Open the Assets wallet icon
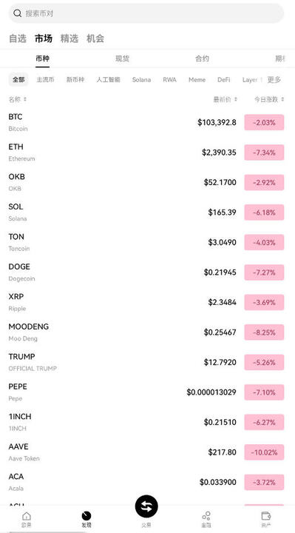Screen dimensions: 295x533 click(266, 516)
